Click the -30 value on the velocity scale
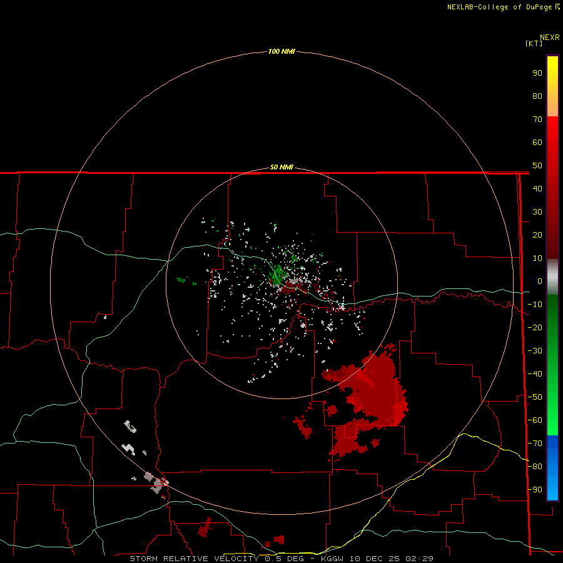This screenshot has width=563, height=563. click(535, 351)
